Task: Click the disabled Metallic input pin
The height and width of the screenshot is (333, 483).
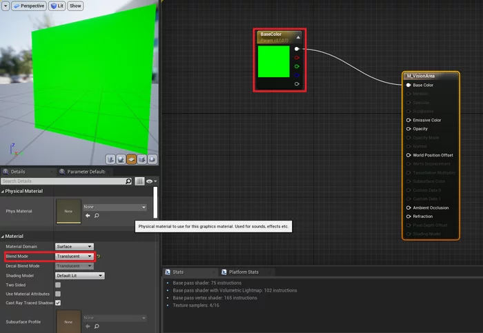Action: [x=408, y=94]
